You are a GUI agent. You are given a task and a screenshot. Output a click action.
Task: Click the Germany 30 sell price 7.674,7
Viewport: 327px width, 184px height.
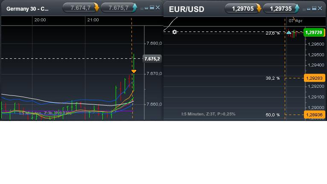coord(80,8)
